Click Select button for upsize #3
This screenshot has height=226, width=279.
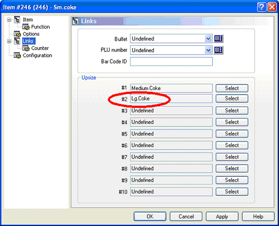(232, 110)
